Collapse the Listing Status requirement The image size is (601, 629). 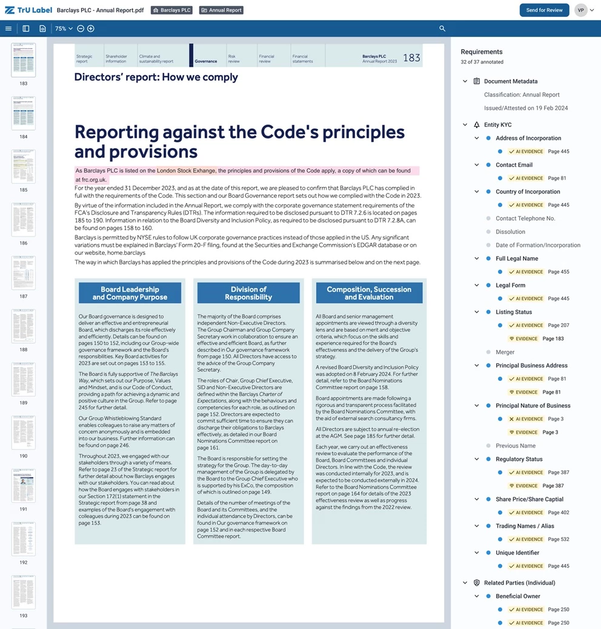click(477, 312)
